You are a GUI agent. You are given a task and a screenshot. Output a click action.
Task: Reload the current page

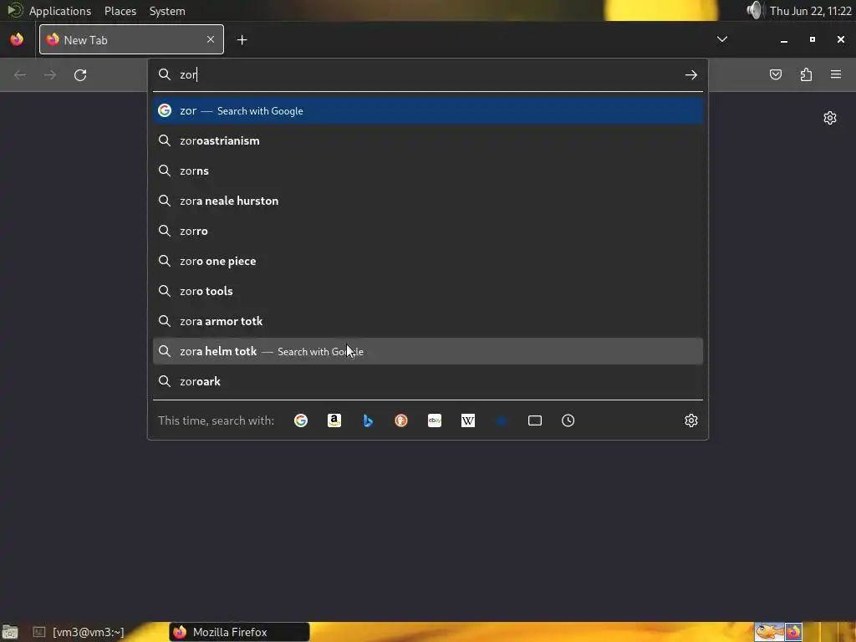click(80, 74)
